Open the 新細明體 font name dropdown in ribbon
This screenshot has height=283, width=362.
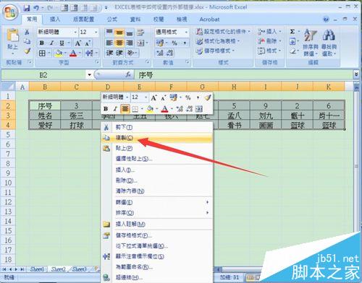(75, 32)
